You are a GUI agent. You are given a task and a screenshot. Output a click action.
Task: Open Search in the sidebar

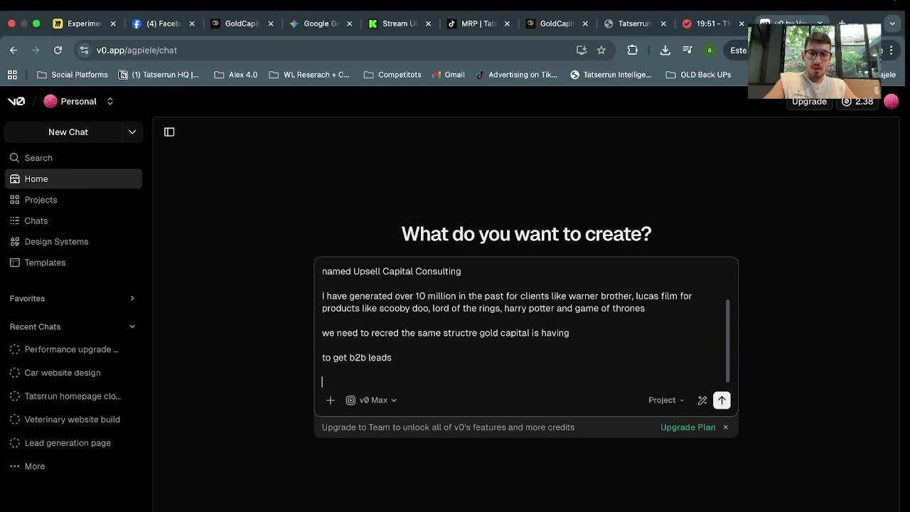[x=73, y=158]
